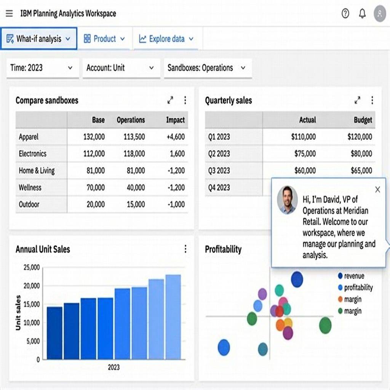The height and width of the screenshot is (390, 390).
Task: Open the Account: Unit dropdown
Action: click(120, 68)
